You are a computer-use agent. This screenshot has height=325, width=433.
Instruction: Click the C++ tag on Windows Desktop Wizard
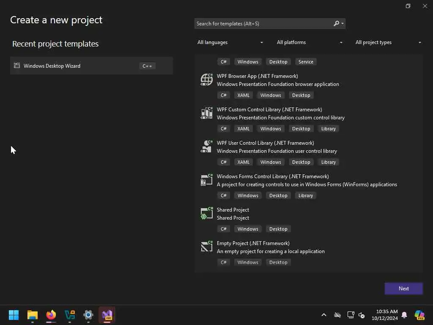pos(147,66)
